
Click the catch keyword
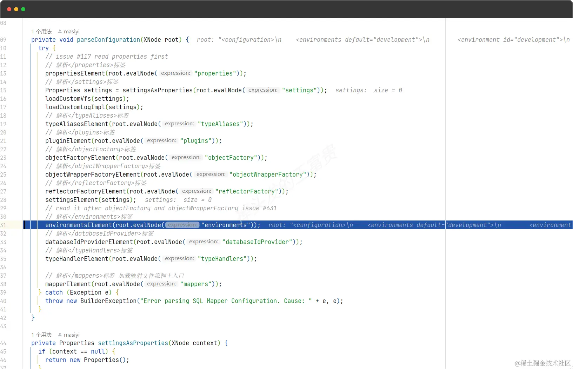54,292
